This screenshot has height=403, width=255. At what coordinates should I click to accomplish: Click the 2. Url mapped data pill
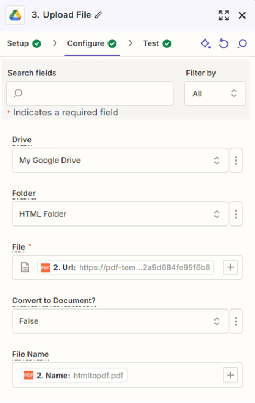pos(126,268)
